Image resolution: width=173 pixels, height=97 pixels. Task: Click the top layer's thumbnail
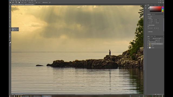150,44
